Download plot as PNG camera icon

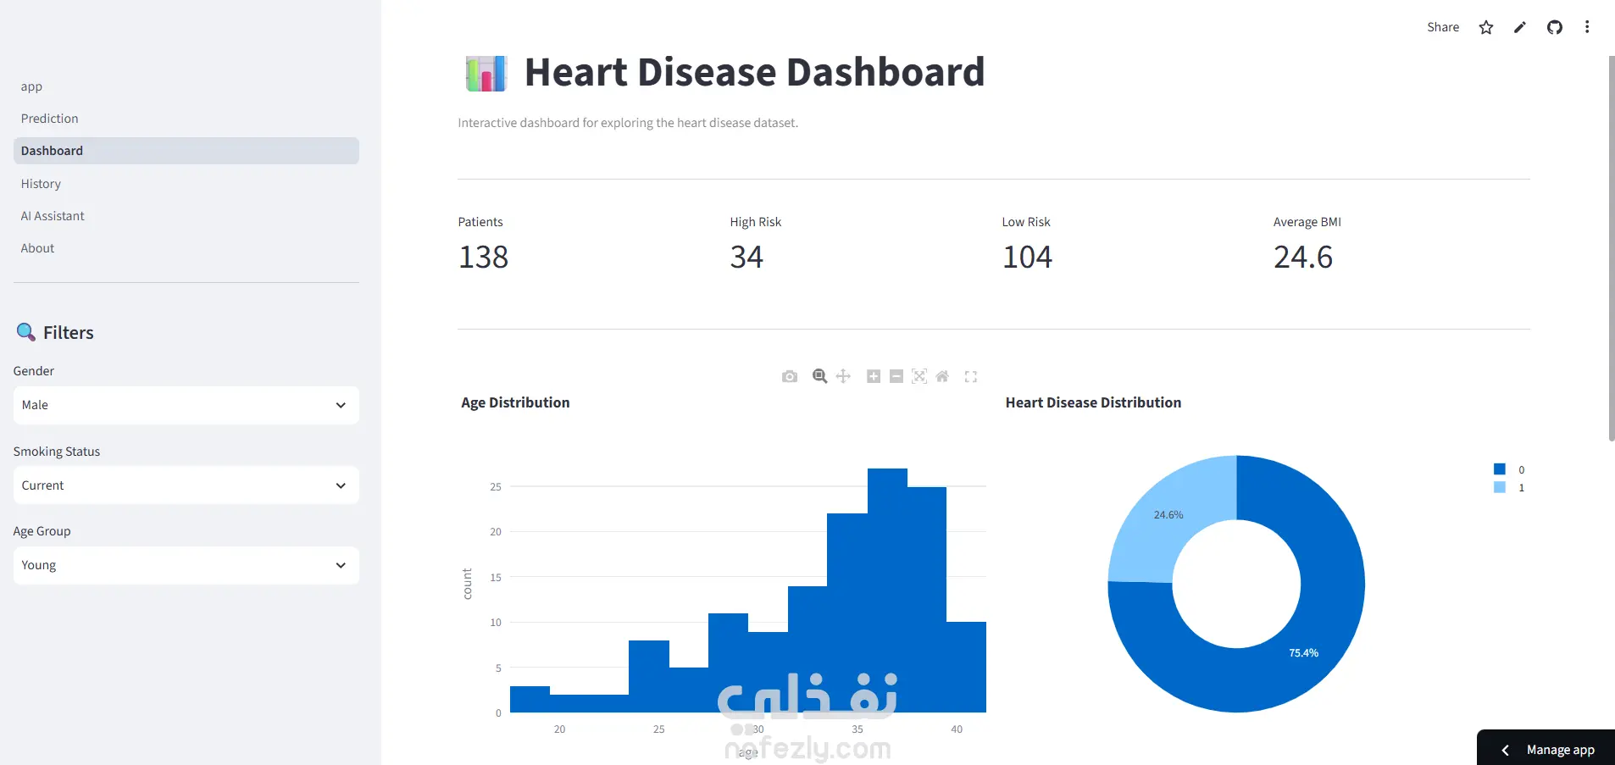790,376
